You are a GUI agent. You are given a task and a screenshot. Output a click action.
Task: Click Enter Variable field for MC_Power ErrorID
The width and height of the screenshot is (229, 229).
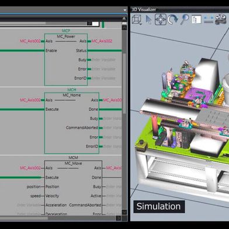103,78
